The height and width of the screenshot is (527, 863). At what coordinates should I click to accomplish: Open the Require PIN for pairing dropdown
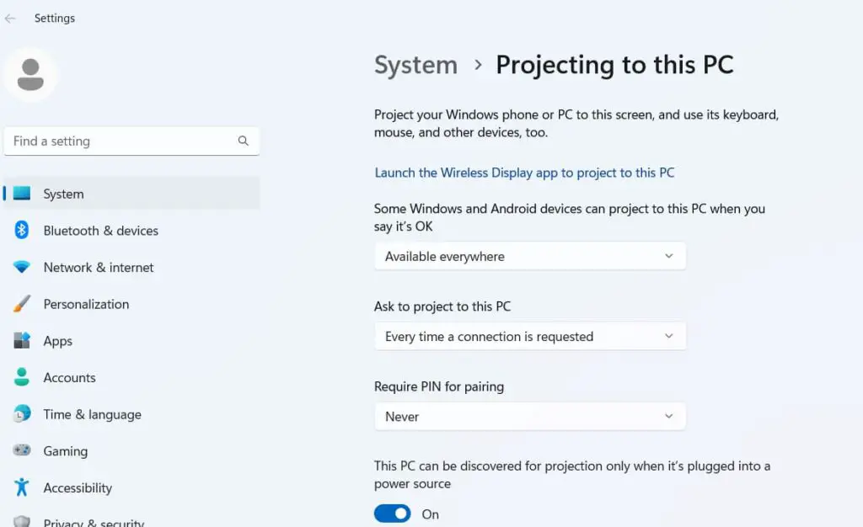tap(530, 416)
